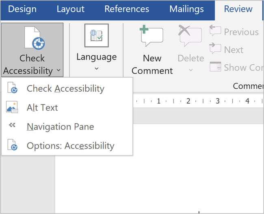Image resolution: width=264 pixels, height=214 pixels.
Task: Go to Next comment
Action: [x=227, y=49]
